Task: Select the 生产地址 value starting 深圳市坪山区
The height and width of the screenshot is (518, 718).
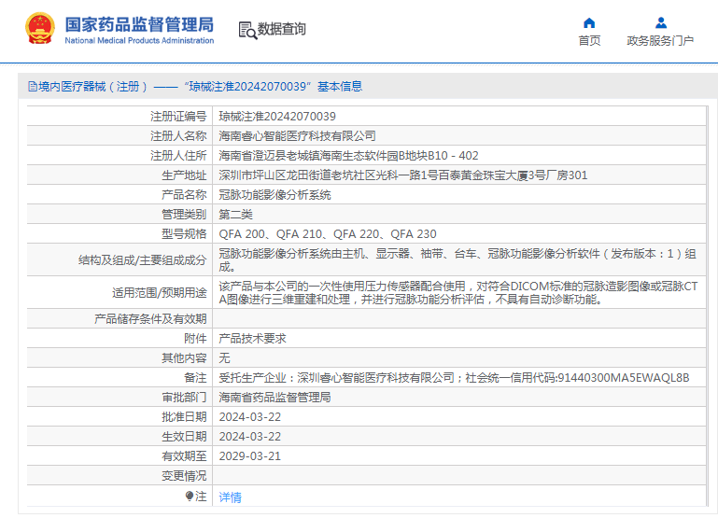Action: click(x=403, y=175)
